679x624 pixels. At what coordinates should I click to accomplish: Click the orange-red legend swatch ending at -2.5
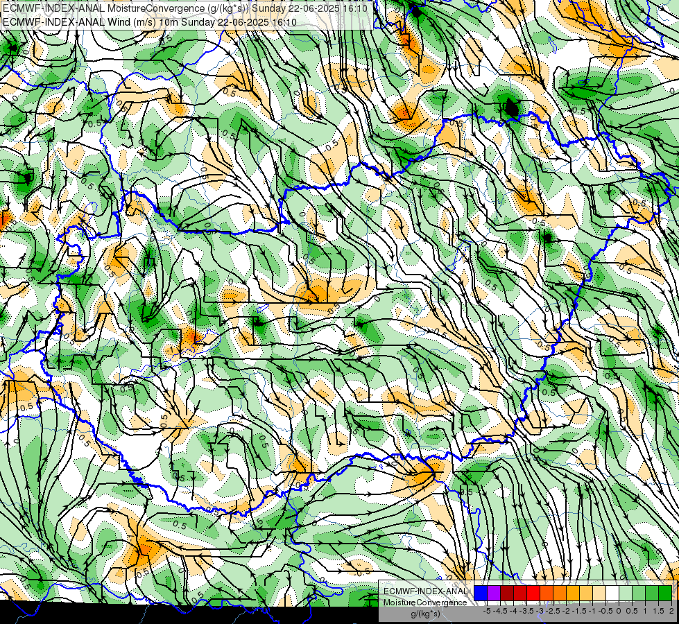tap(547, 593)
